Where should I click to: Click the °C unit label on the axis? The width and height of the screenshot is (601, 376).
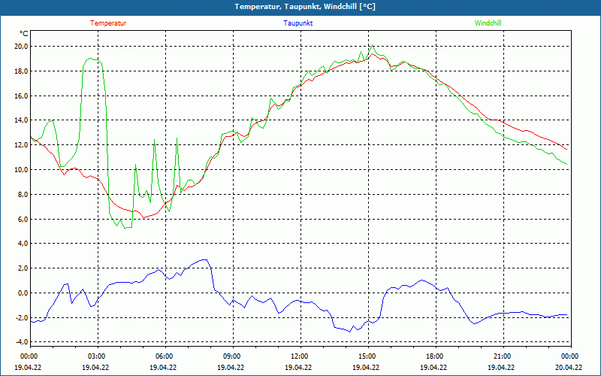click(24, 34)
